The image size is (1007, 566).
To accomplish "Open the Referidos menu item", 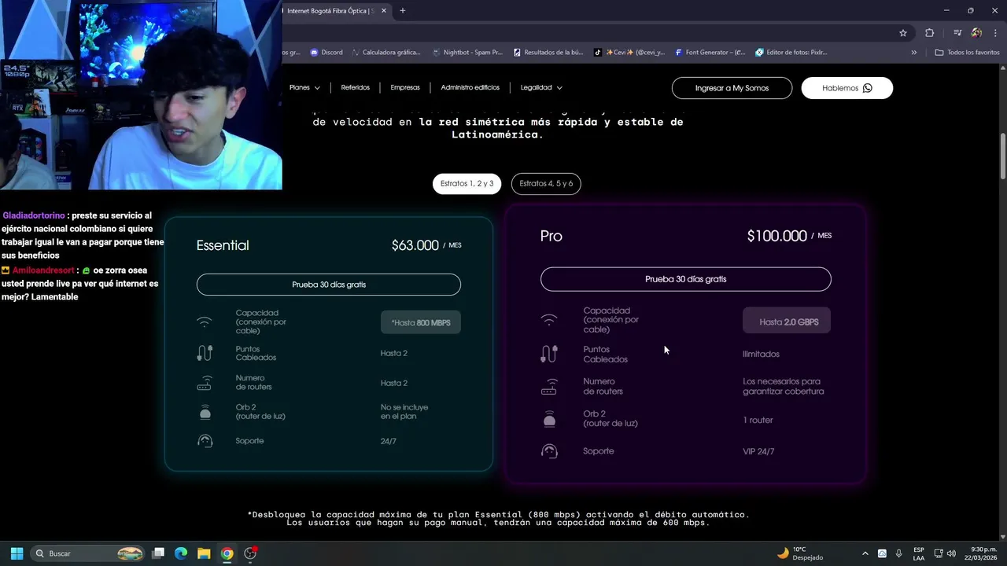I will (x=356, y=88).
